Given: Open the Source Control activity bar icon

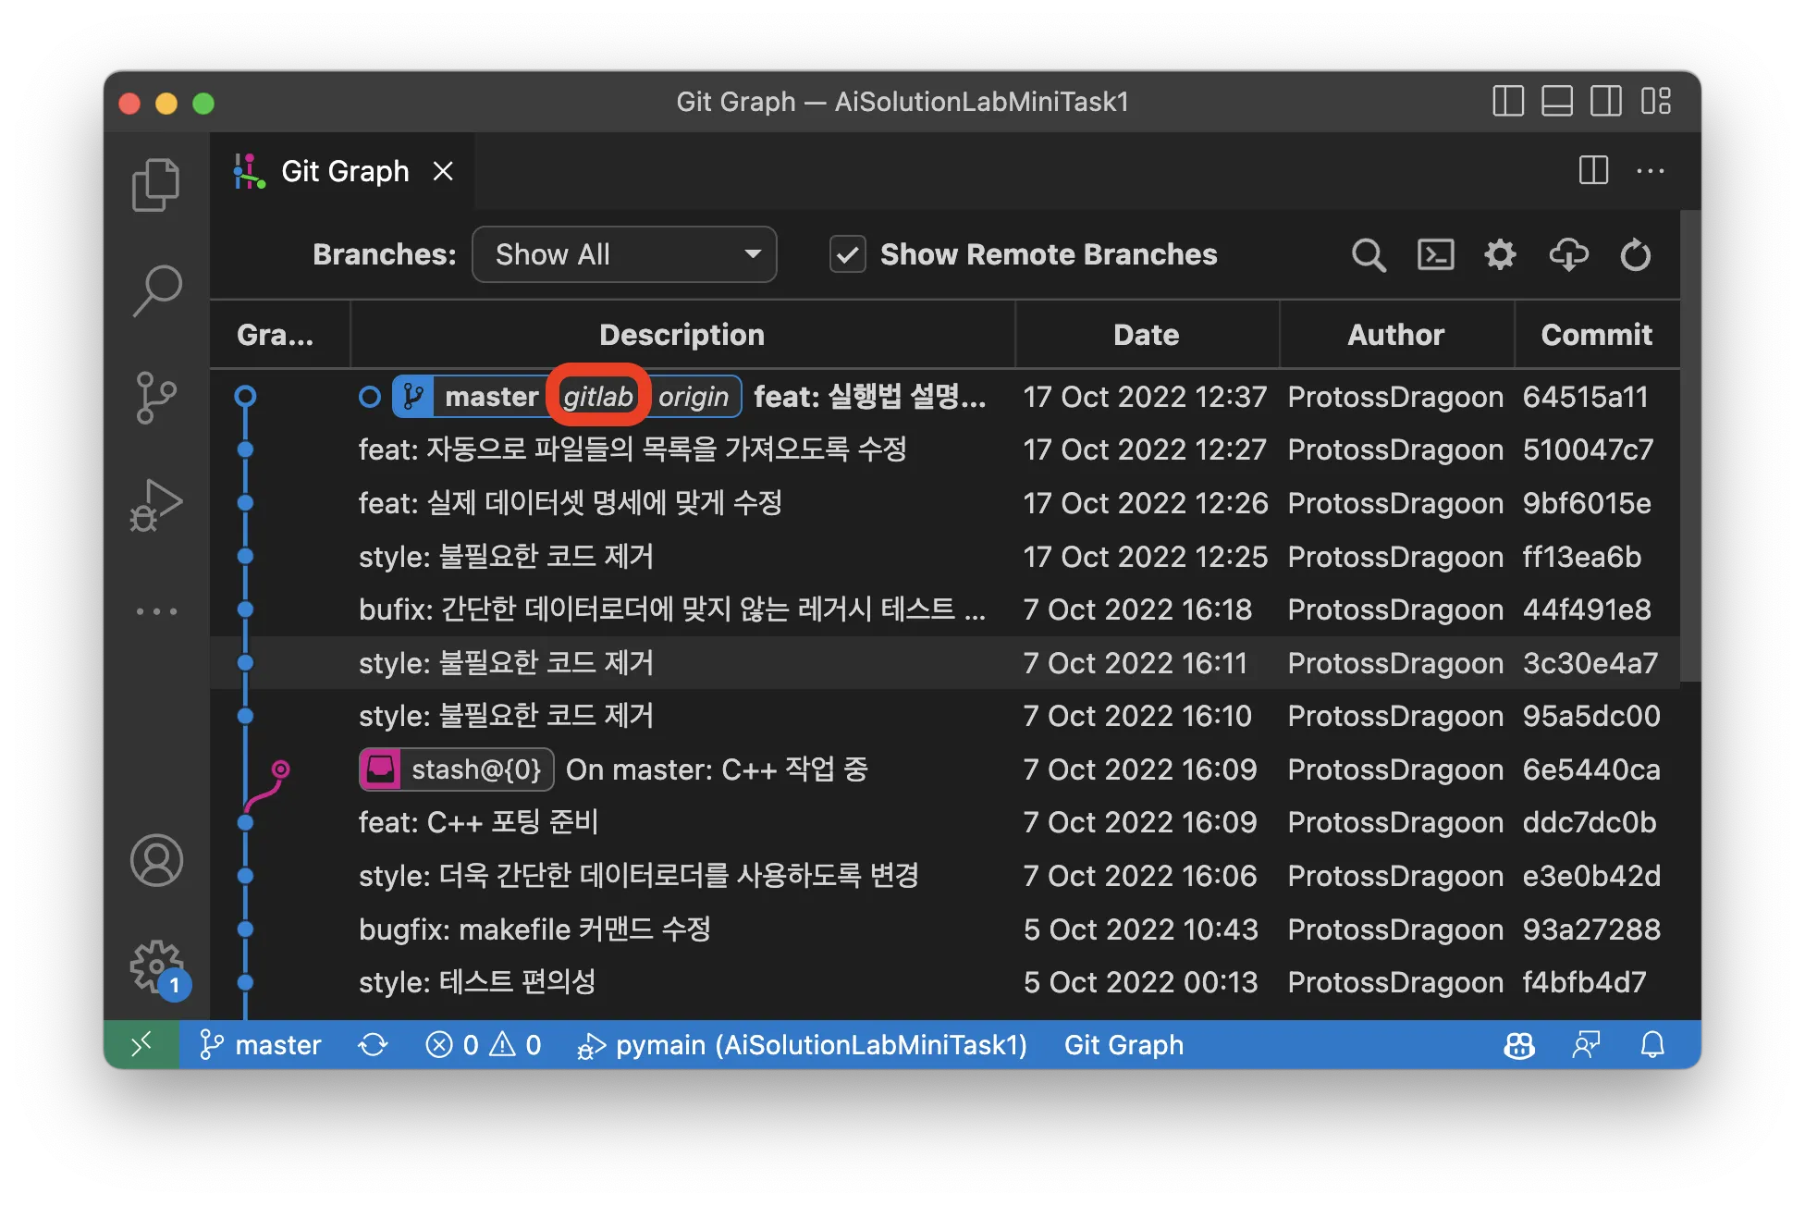Looking at the screenshot, I should coord(156,398).
